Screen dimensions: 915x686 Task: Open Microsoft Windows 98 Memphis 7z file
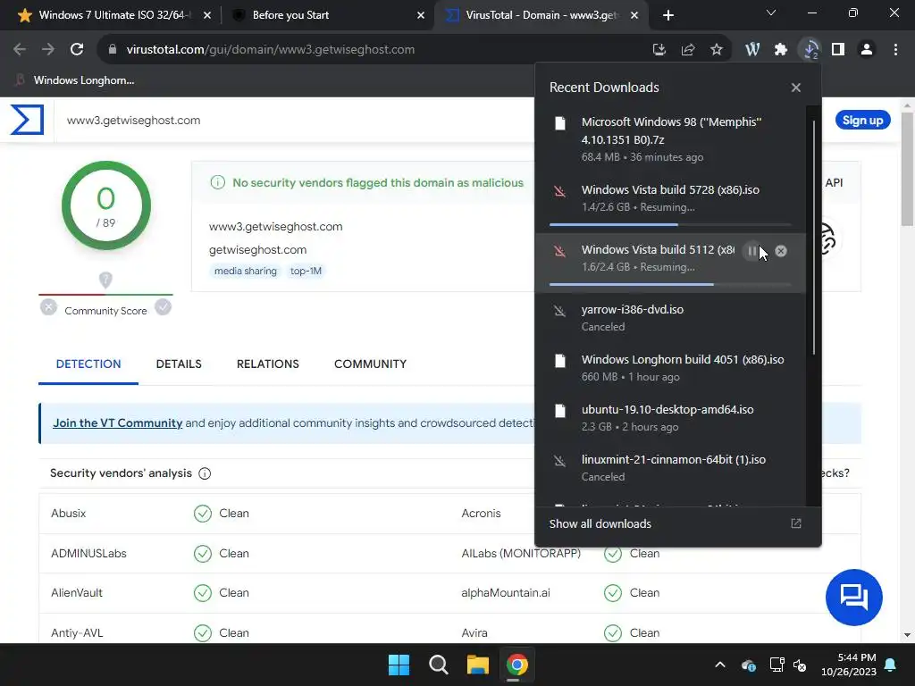[670, 139]
